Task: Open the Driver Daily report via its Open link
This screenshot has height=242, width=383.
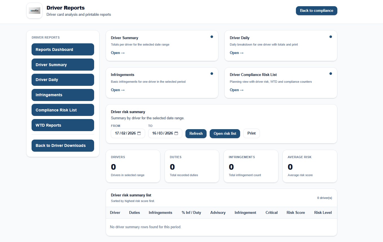Action: 236,53
